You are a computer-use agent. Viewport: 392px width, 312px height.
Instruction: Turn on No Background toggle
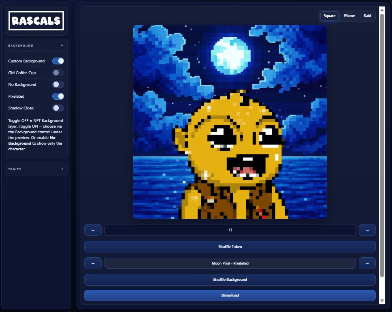[x=58, y=85]
